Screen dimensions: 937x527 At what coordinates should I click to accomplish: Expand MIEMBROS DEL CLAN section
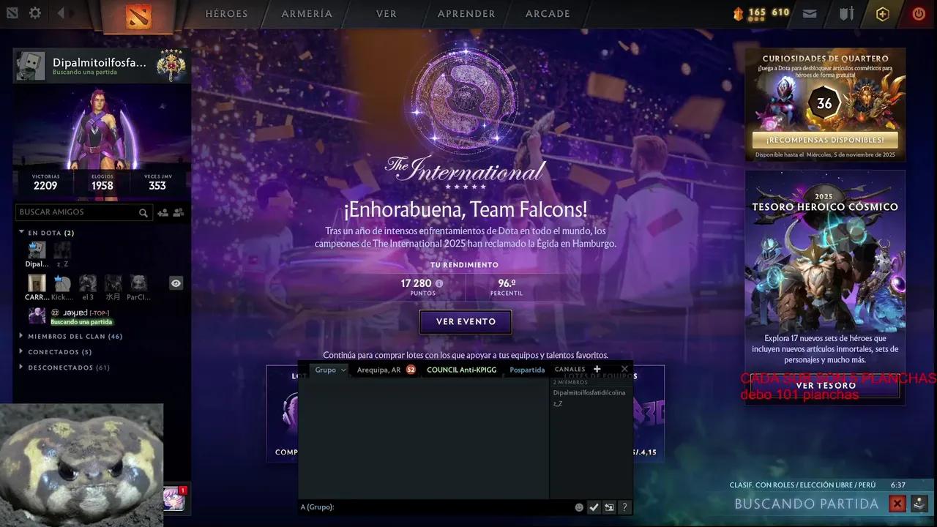coord(70,337)
